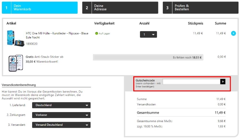Image resolution: width=240 pixels, height=138 pixels.
Task: Click the green 'Auf Lager' availability indicator
Action: point(103,33)
